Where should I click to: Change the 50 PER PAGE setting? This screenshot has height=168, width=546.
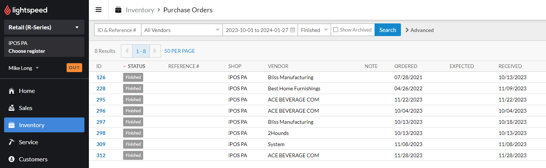click(x=180, y=51)
